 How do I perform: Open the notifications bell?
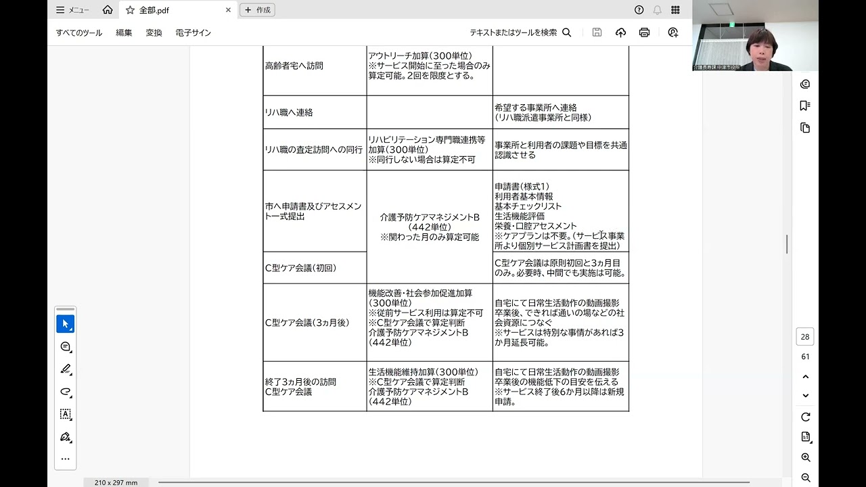[658, 10]
